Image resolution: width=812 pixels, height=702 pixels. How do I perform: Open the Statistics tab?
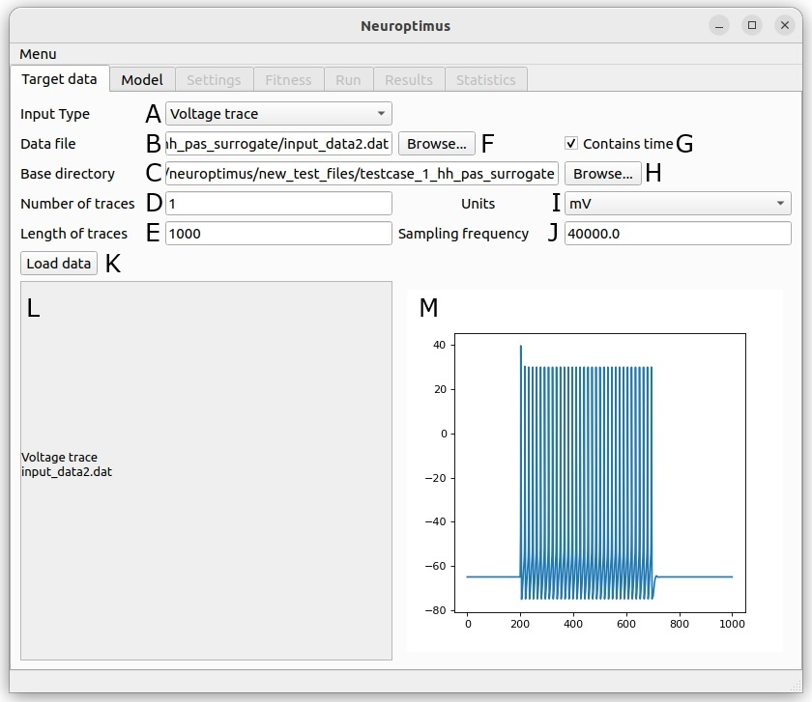485,80
